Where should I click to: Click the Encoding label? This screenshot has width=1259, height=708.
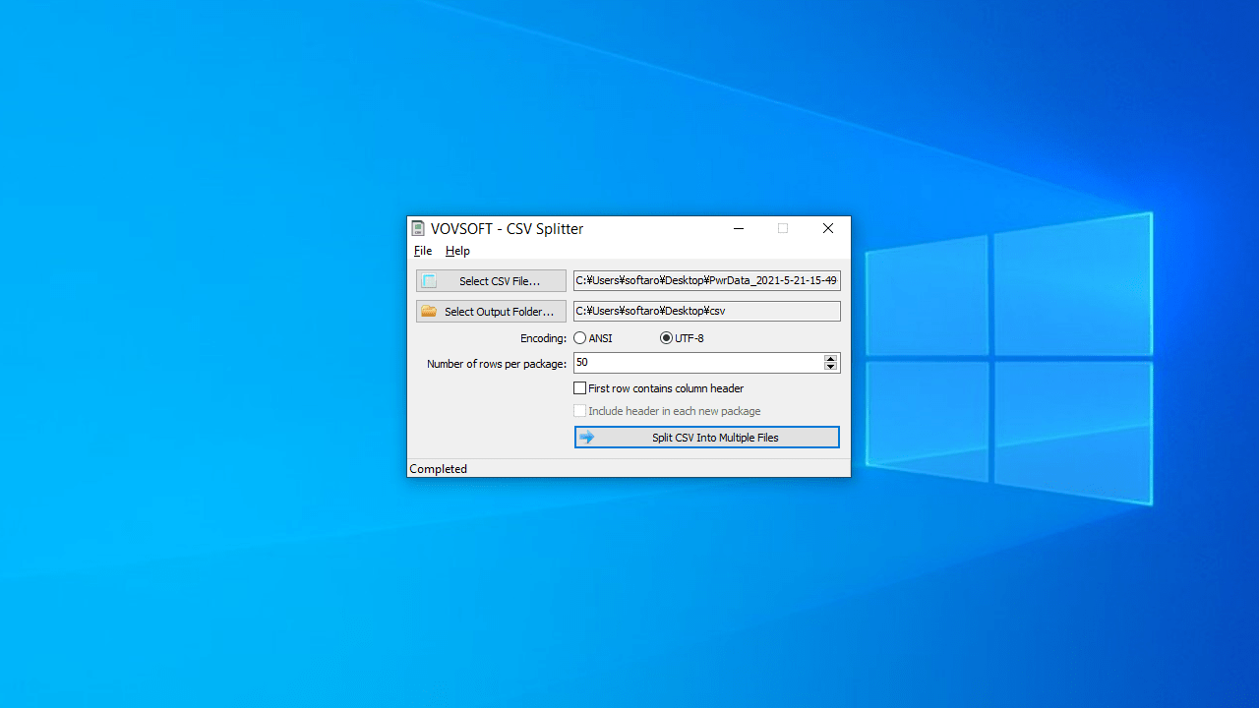543,338
